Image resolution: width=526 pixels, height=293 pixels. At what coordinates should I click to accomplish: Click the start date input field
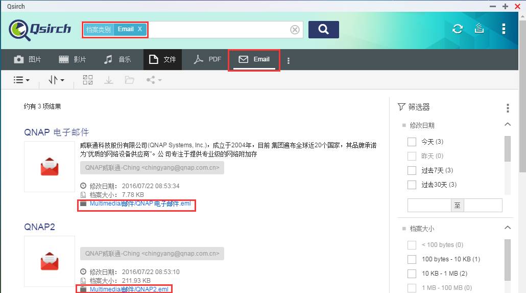[429, 205]
